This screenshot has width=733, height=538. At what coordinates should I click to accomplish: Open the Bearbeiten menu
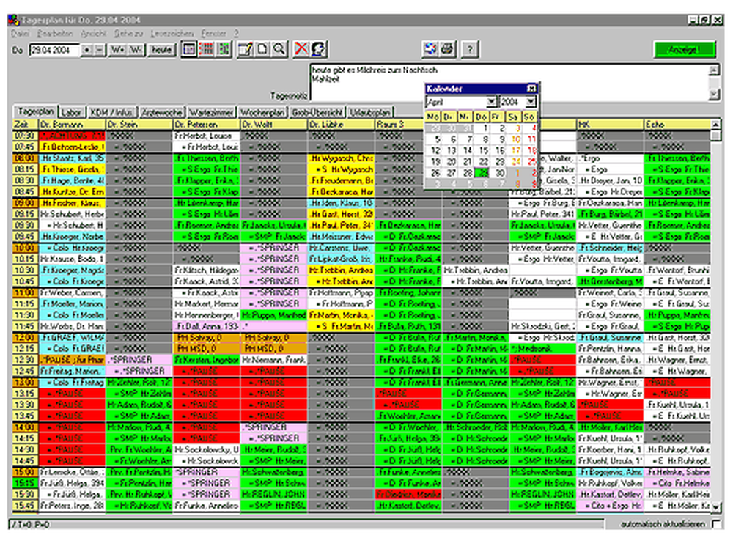56,33
